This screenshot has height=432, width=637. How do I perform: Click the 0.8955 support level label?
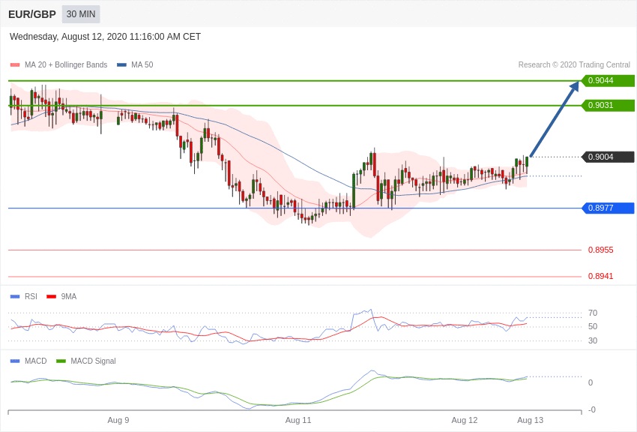(x=600, y=250)
